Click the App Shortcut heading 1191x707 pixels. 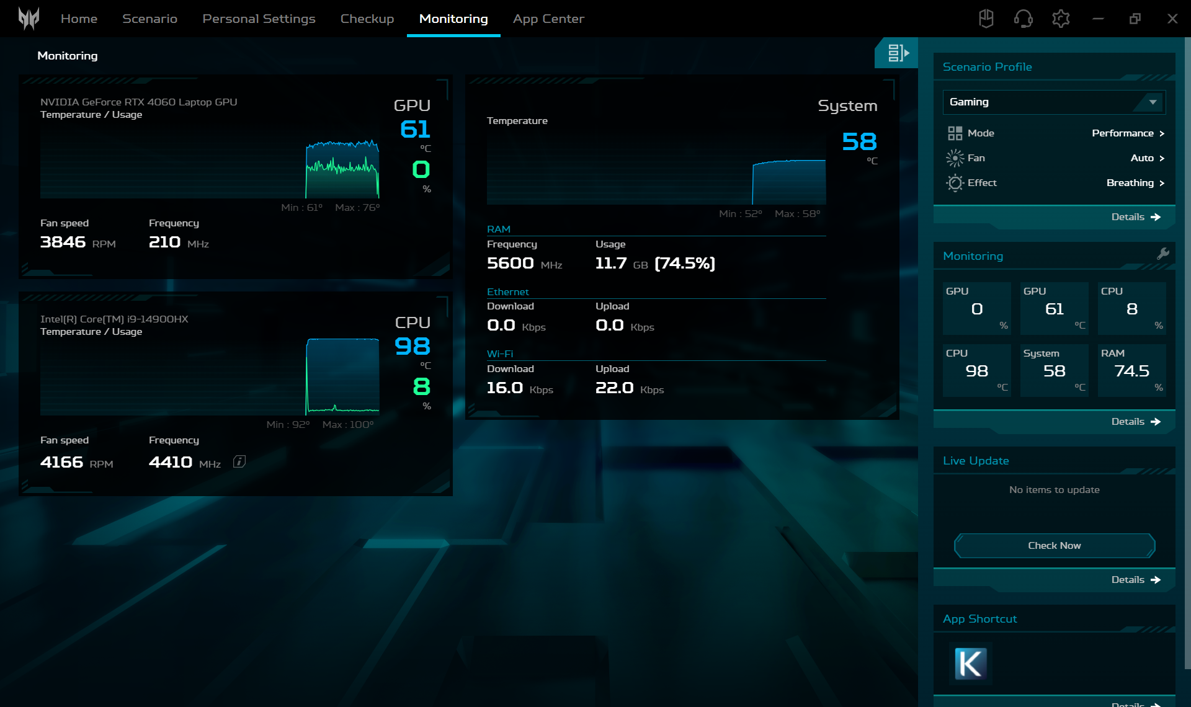(979, 619)
